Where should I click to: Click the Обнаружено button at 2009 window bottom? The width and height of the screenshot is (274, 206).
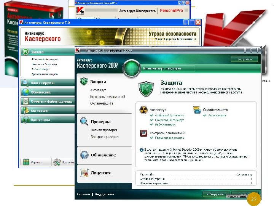pos(216,194)
